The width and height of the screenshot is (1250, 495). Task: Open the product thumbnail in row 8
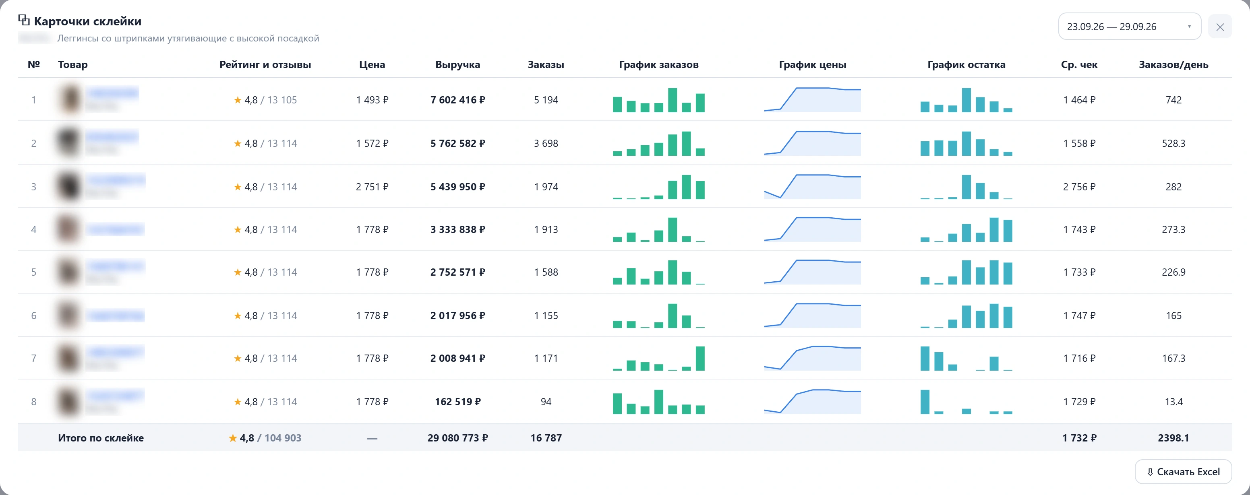tap(69, 401)
